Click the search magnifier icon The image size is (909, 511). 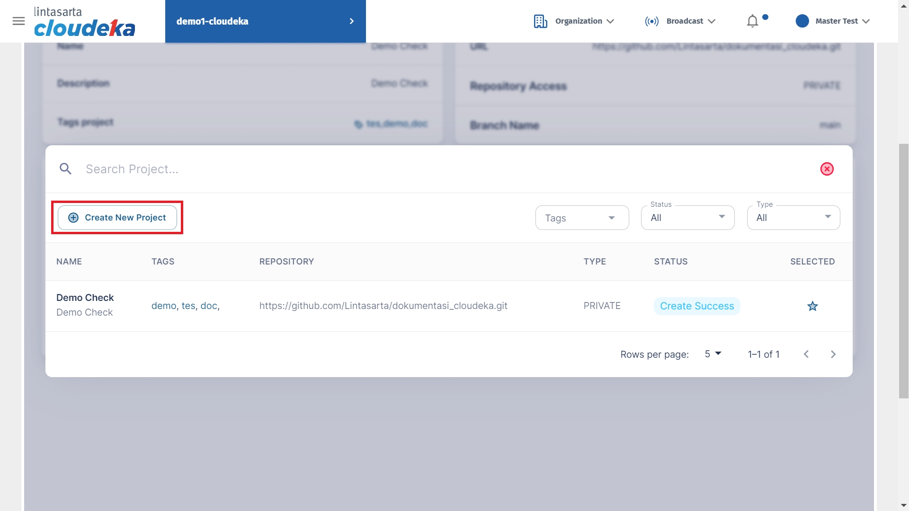[65, 169]
